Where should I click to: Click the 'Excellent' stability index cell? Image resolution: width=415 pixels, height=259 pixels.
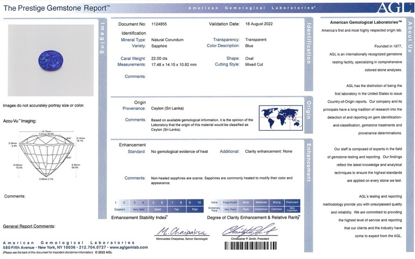(x=120, y=209)
